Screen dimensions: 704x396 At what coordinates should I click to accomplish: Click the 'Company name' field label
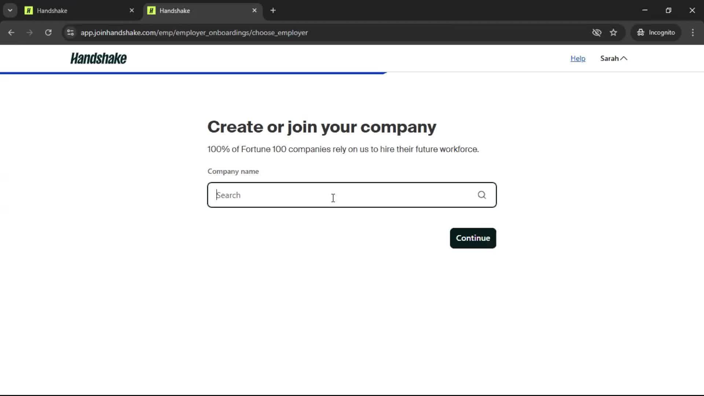[233, 171]
